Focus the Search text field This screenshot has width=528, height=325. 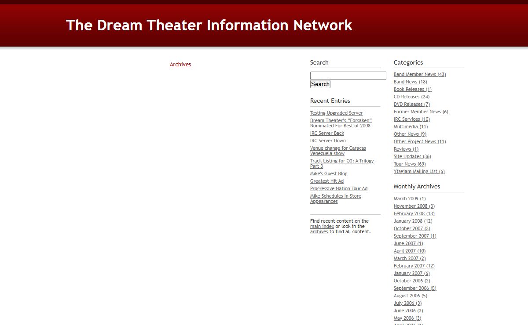(348, 76)
